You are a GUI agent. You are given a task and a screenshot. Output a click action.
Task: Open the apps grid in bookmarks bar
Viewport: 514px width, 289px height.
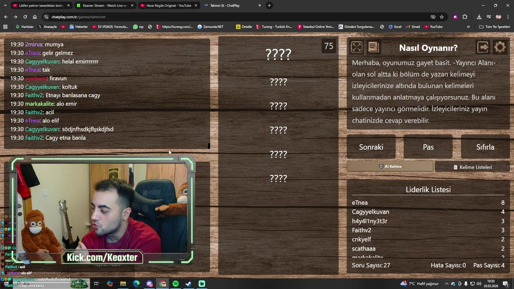[5, 27]
